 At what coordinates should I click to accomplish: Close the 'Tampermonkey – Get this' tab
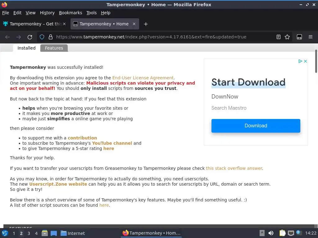point(64,24)
